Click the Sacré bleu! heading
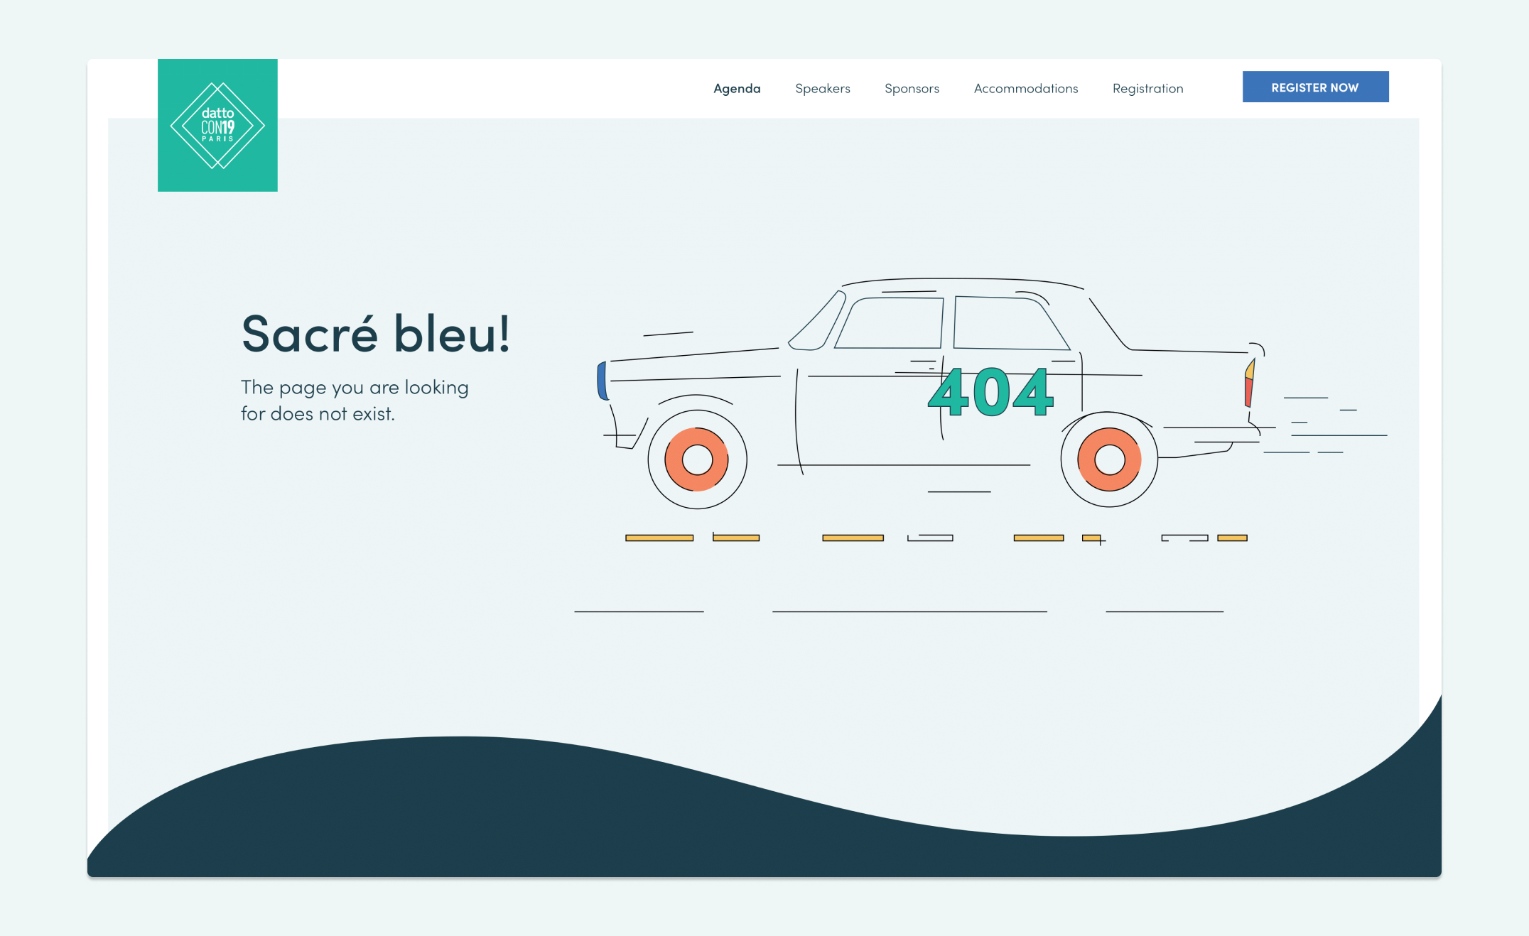Image resolution: width=1529 pixels, height=936 pixels. click(375, 334)
